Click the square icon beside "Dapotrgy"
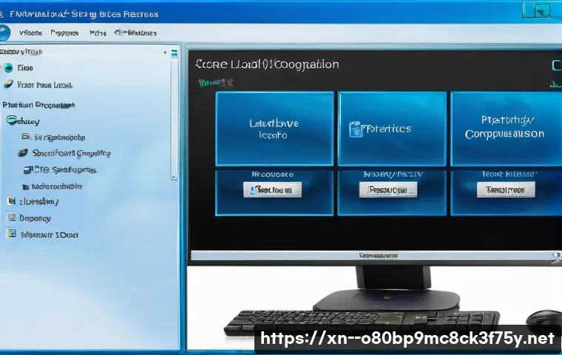562x355 pixels. click(12, 217)
